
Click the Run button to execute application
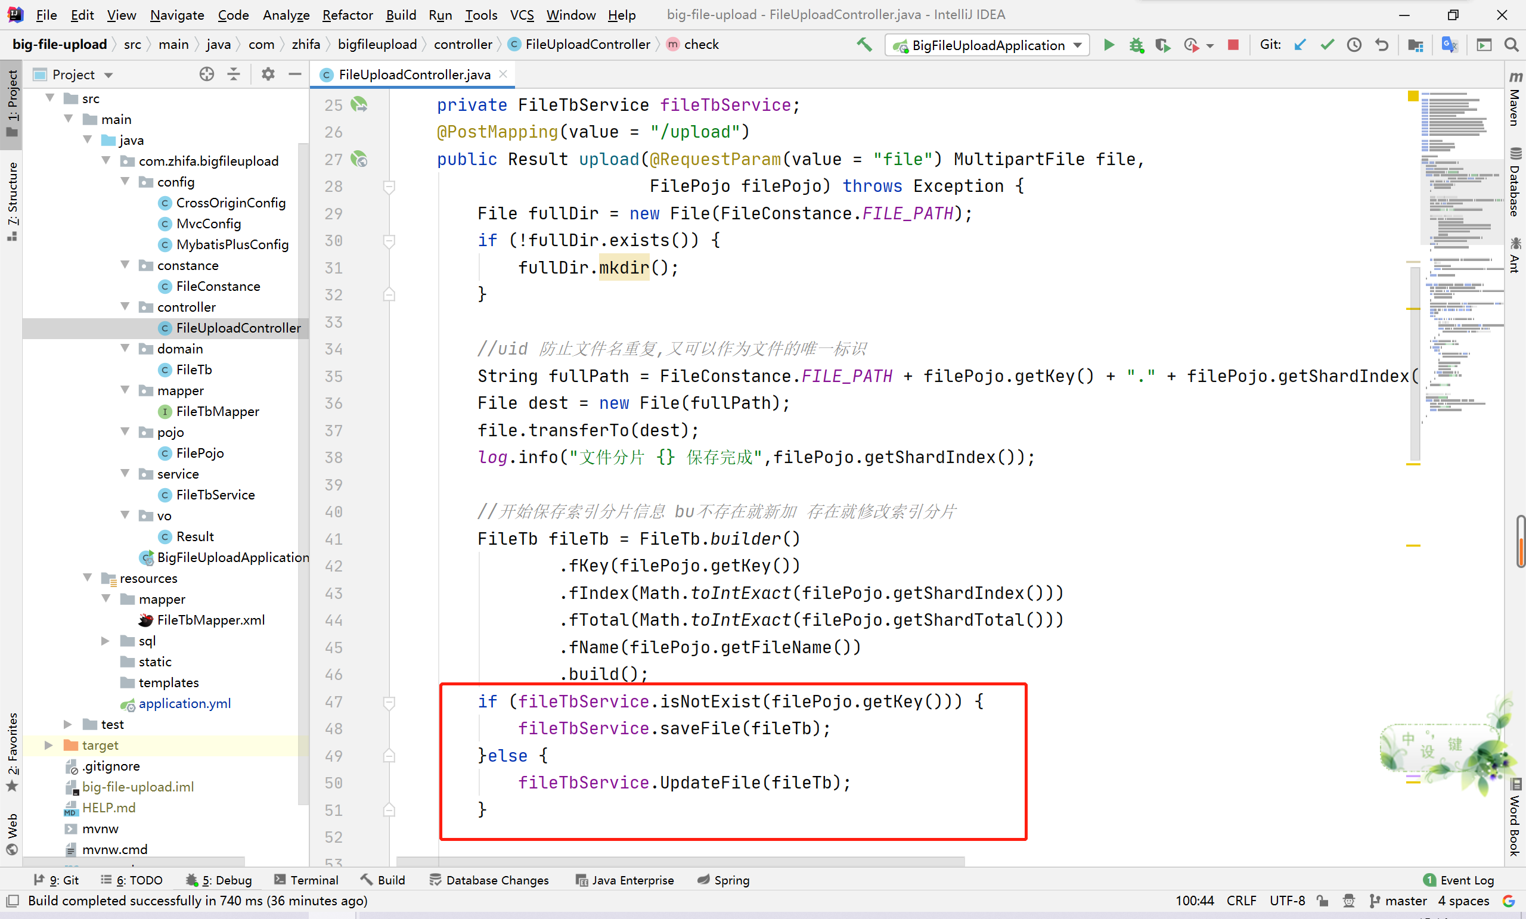tap(1108, 45)
